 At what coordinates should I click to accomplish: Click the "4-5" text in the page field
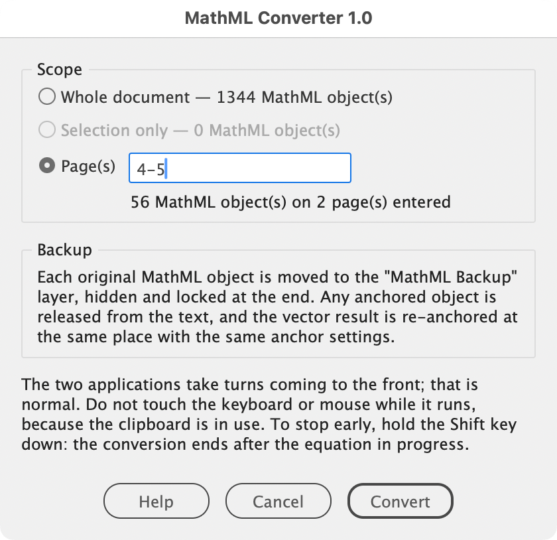pyautogui.click(x=151, y=170)
